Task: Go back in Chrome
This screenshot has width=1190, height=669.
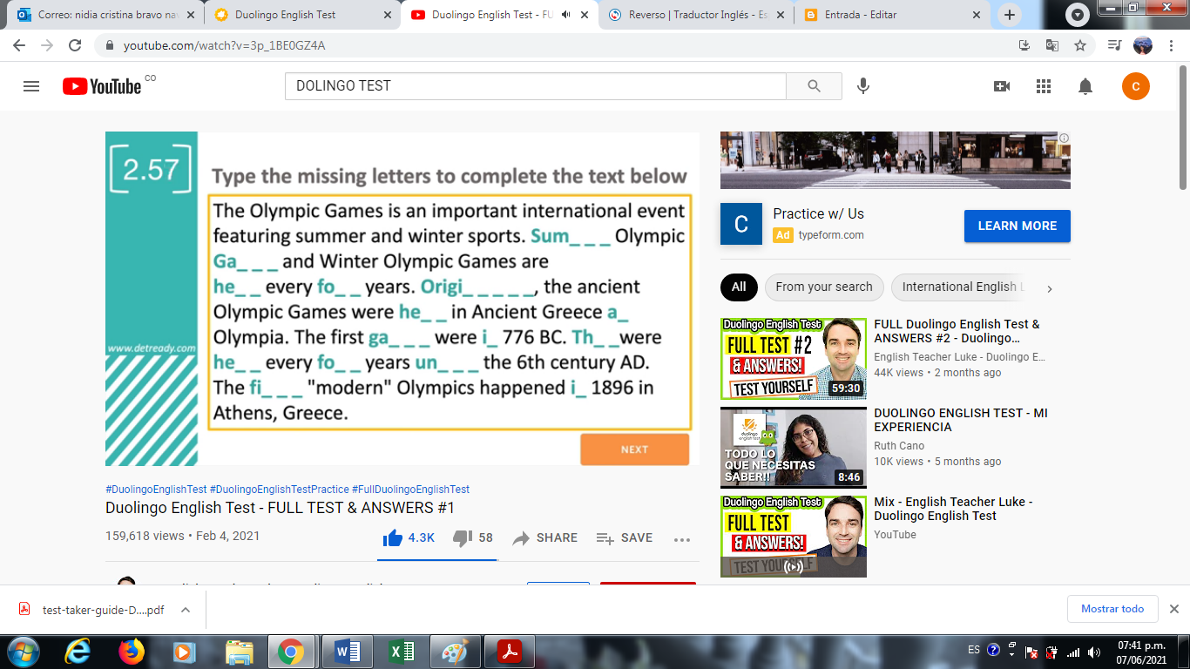Action: click(x=19, y=45)
